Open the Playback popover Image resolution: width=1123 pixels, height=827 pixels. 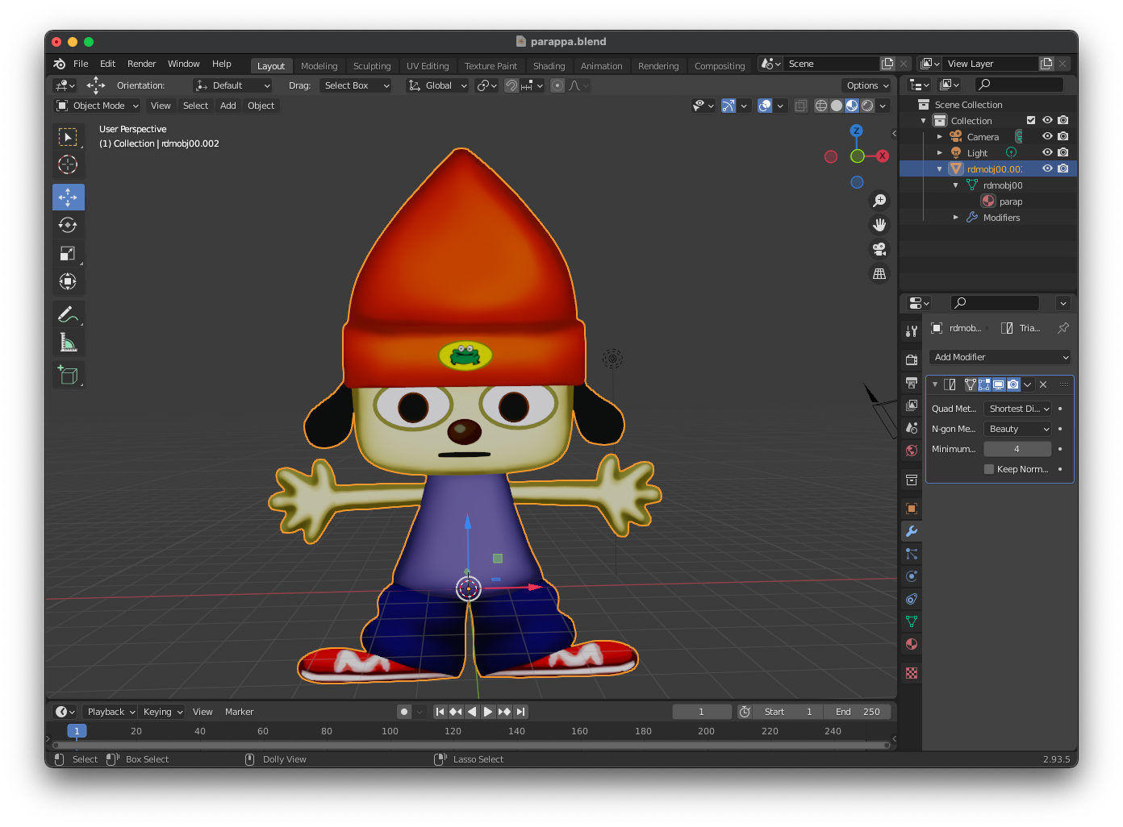(111, 712)
